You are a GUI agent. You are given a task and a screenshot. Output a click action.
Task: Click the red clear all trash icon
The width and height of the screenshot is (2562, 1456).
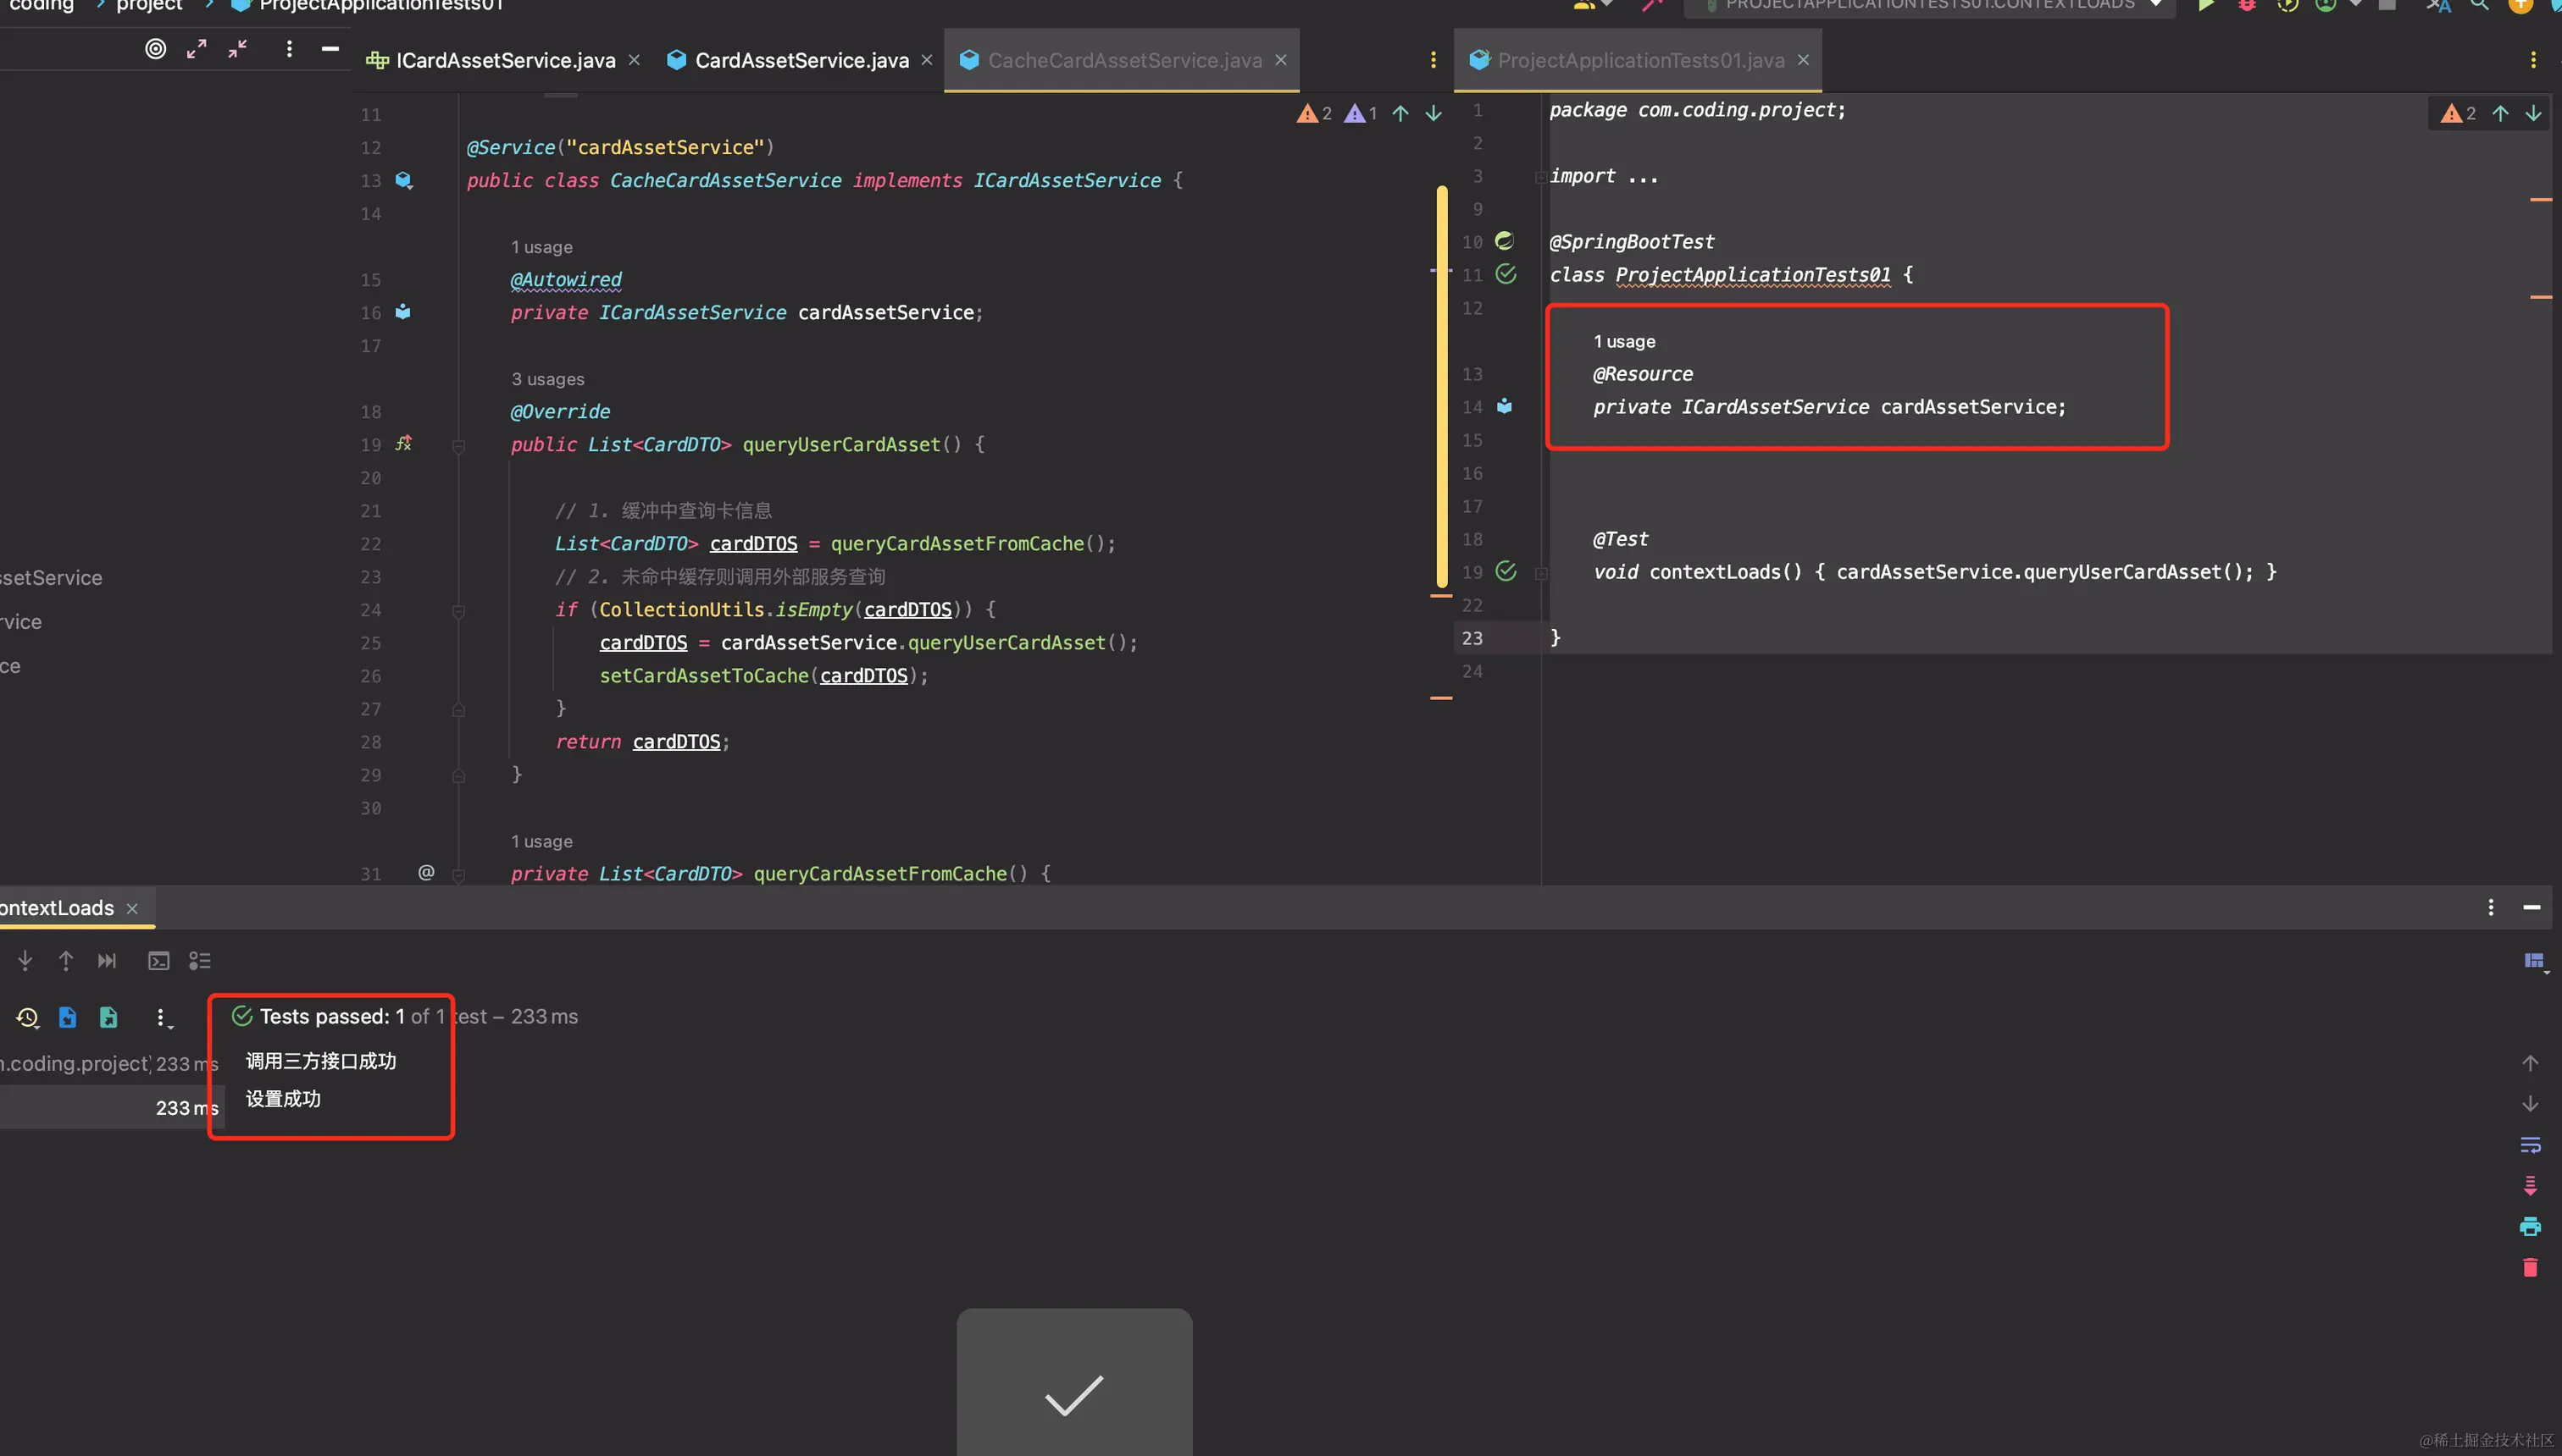pos(2530,1267)
